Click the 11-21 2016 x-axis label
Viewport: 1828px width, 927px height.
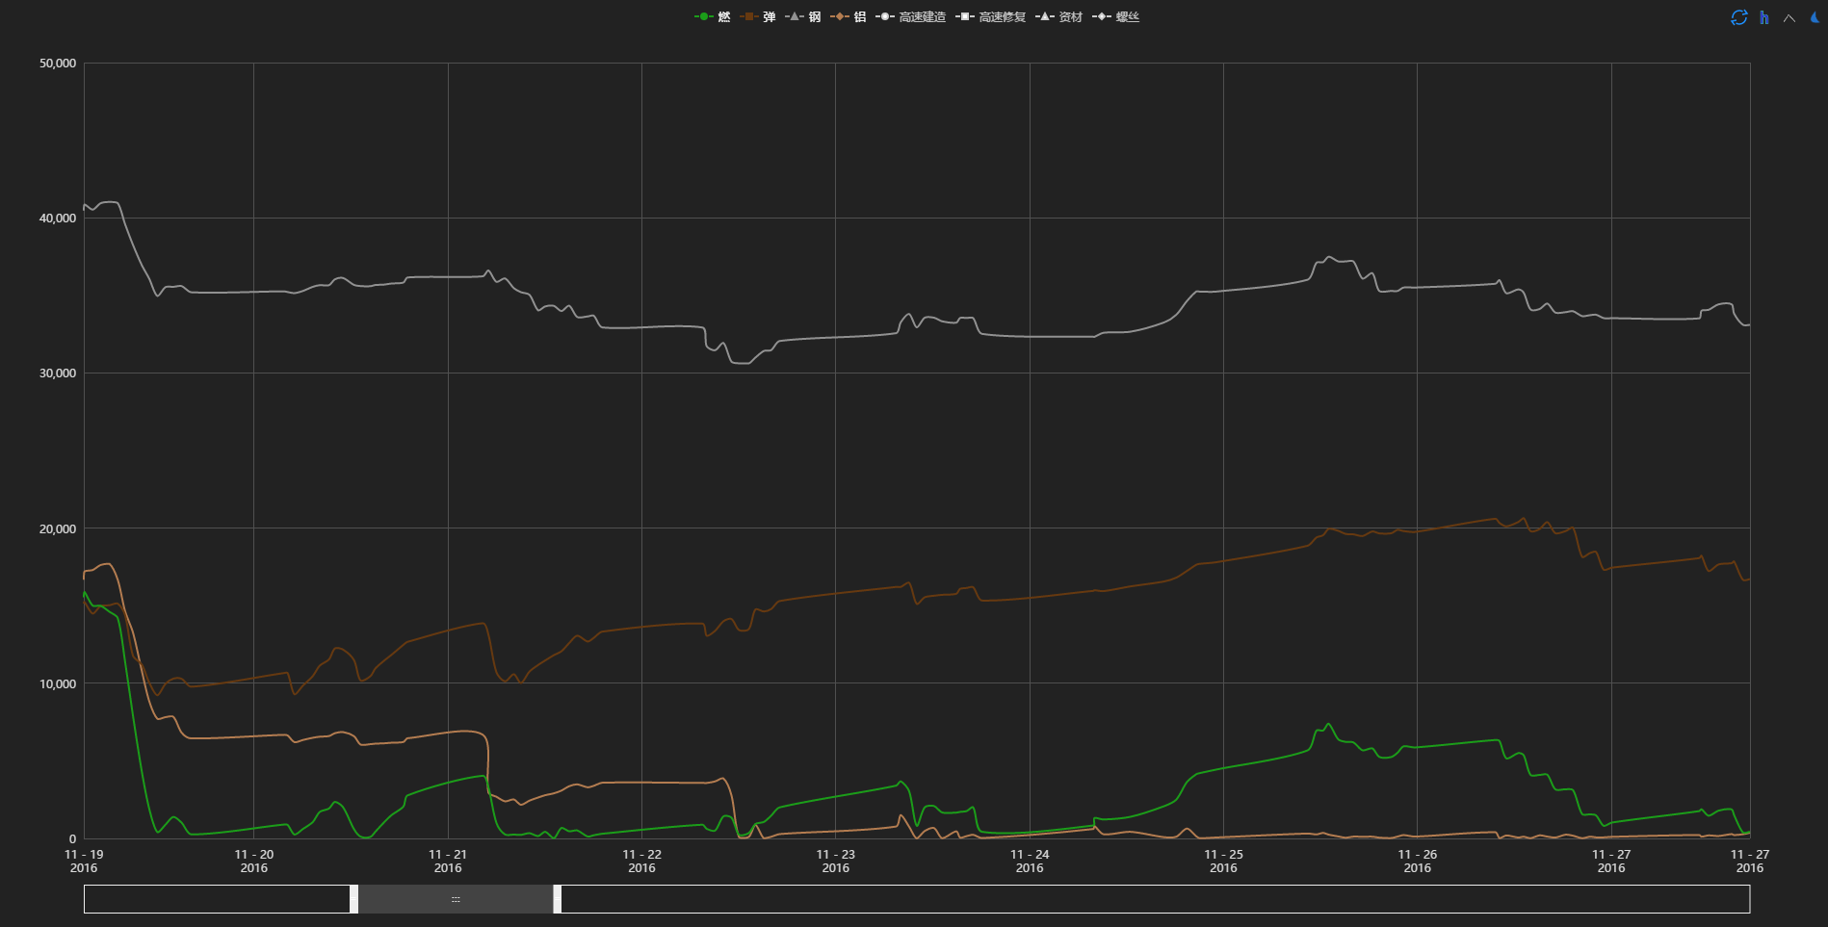click(x=448, y=861)
